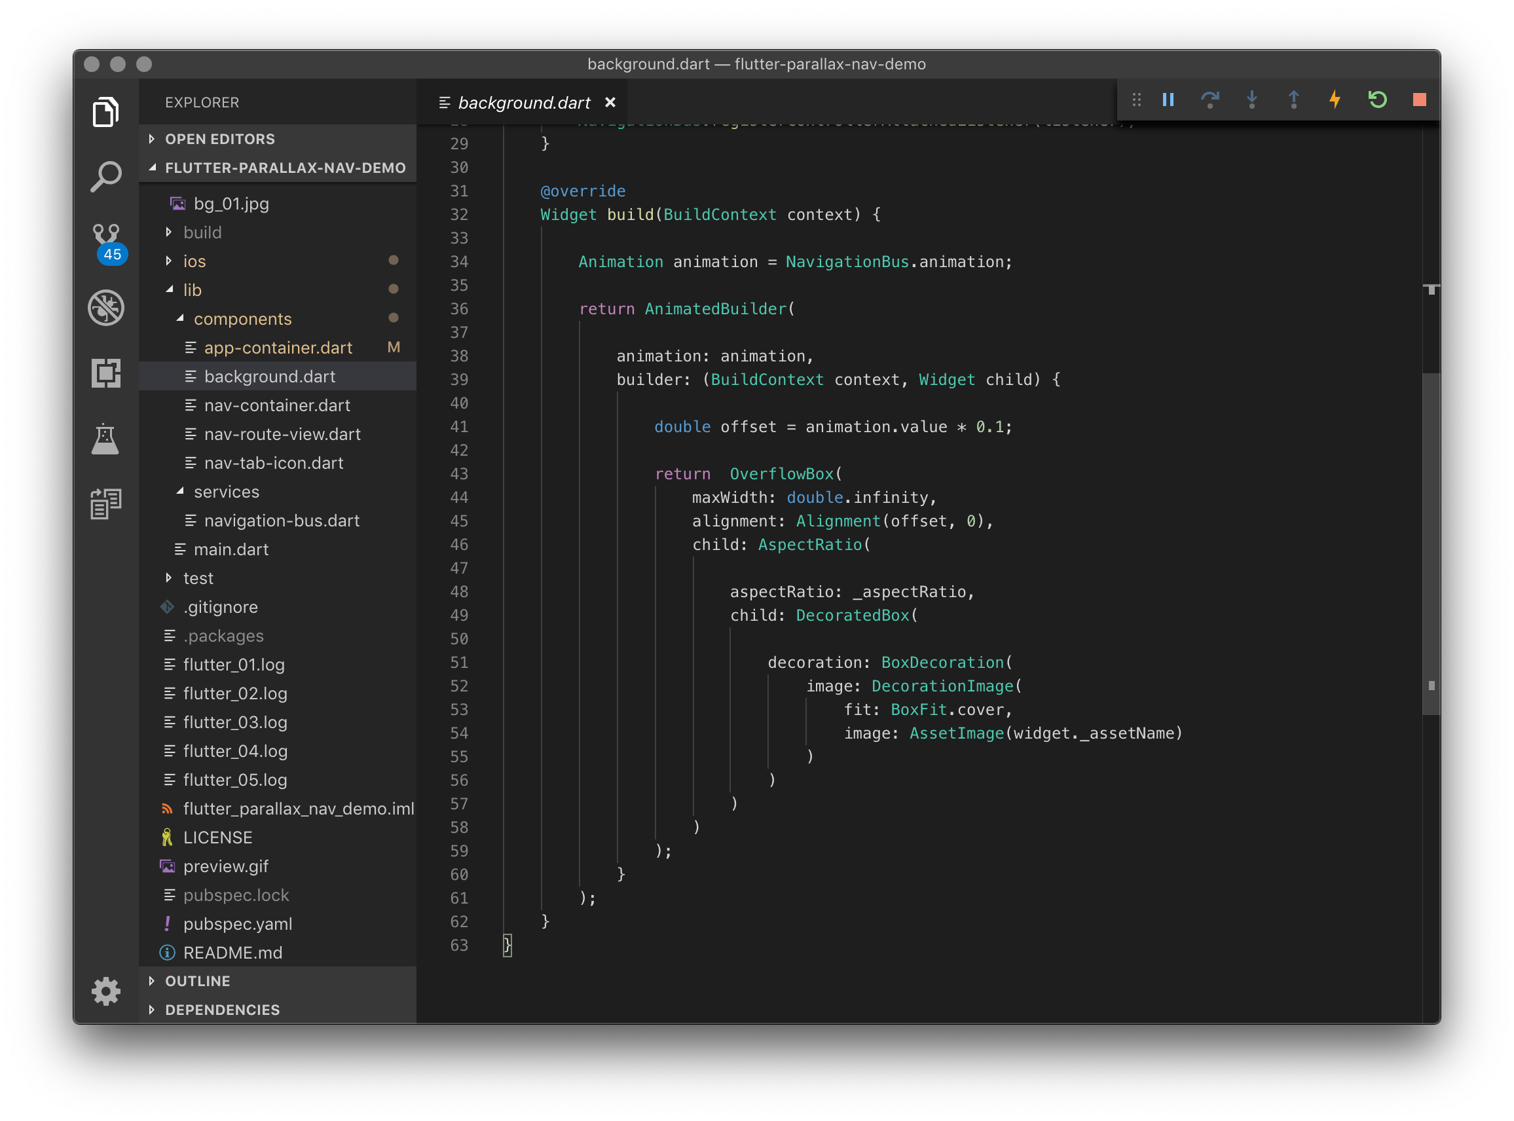Viewport: 1514px width, 1121px height.
Task: Open nav-container.dart in the explorer
Action: coord(277,405)
